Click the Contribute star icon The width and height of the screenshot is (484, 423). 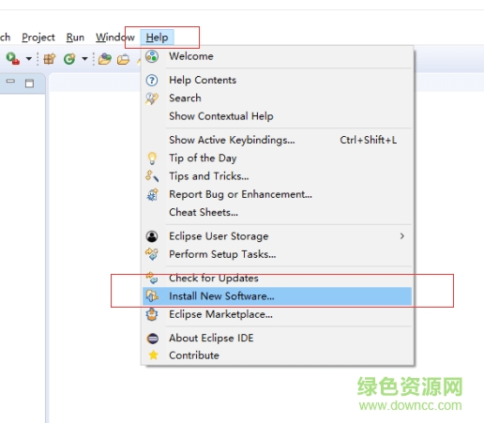pos(153,355)
